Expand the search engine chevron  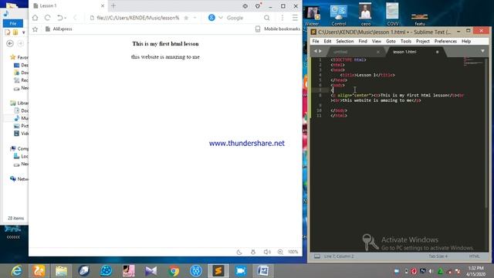(x=221, y=18)
